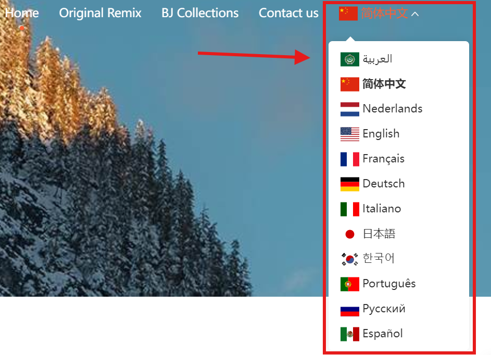Open the Home navigation item

pos(22,13)
